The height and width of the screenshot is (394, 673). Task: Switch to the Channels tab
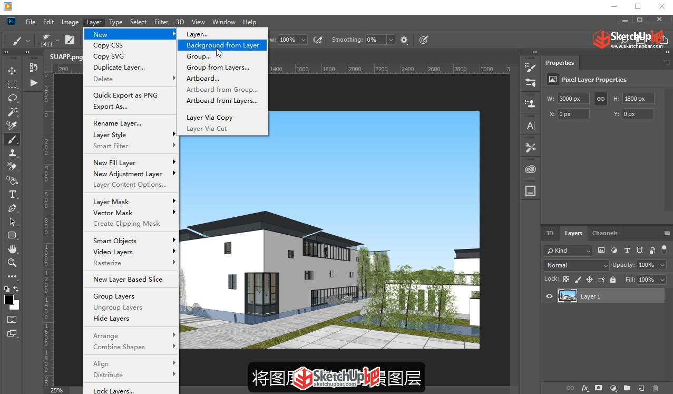[x=604, y=233]
